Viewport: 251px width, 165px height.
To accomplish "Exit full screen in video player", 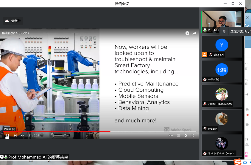I will tap(193, 136).
